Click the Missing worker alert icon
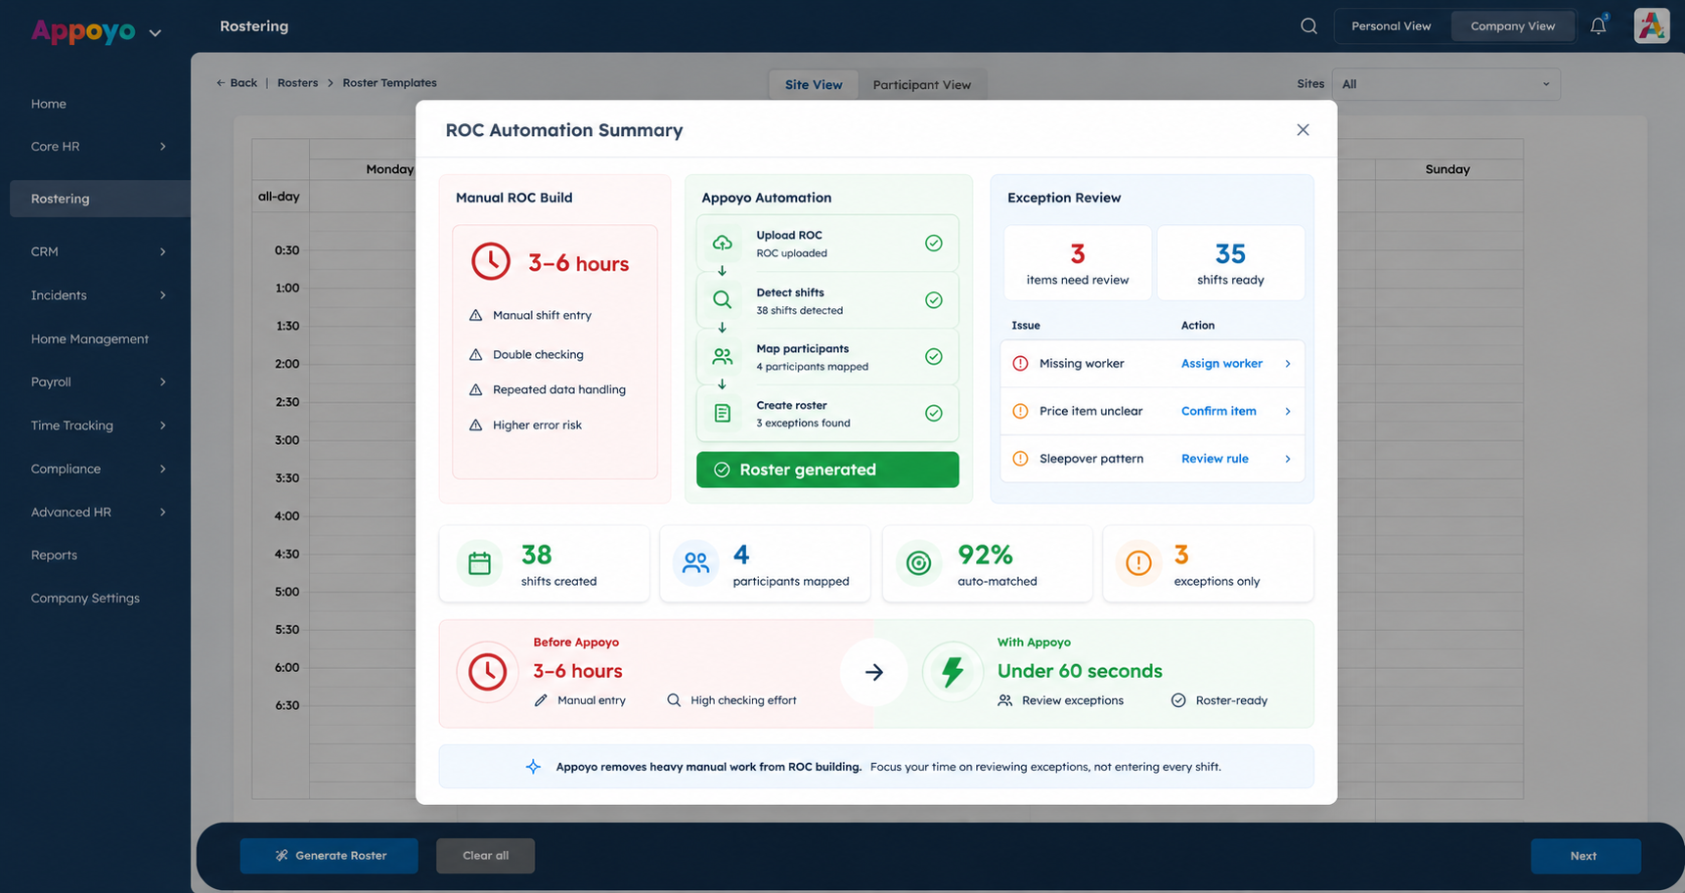 point(1020,364)
